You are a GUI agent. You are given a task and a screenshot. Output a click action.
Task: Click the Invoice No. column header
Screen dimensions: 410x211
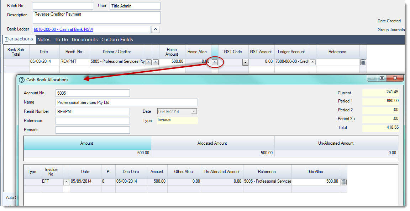[x=52, y=172]
